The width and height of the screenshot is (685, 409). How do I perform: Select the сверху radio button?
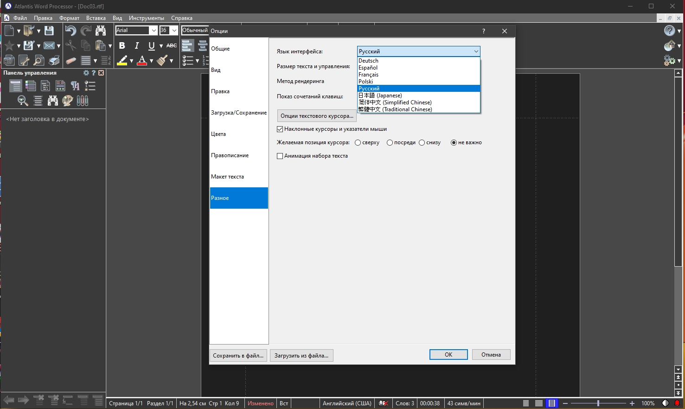coord(358,143)
